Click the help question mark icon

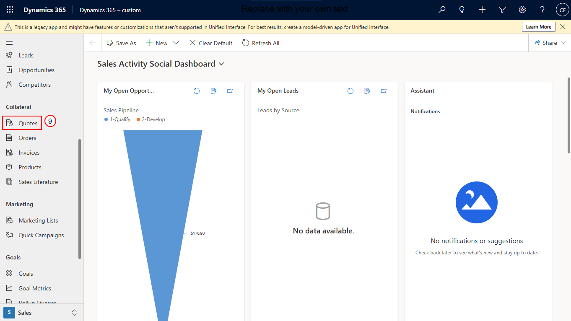tap(542, 10)
